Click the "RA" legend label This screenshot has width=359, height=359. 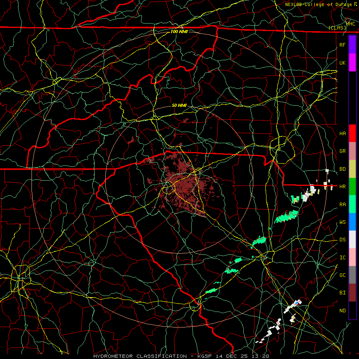(342, 205)
